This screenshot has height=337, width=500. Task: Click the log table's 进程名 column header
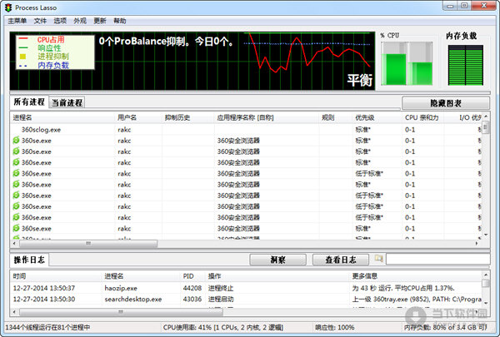[141, 276]
